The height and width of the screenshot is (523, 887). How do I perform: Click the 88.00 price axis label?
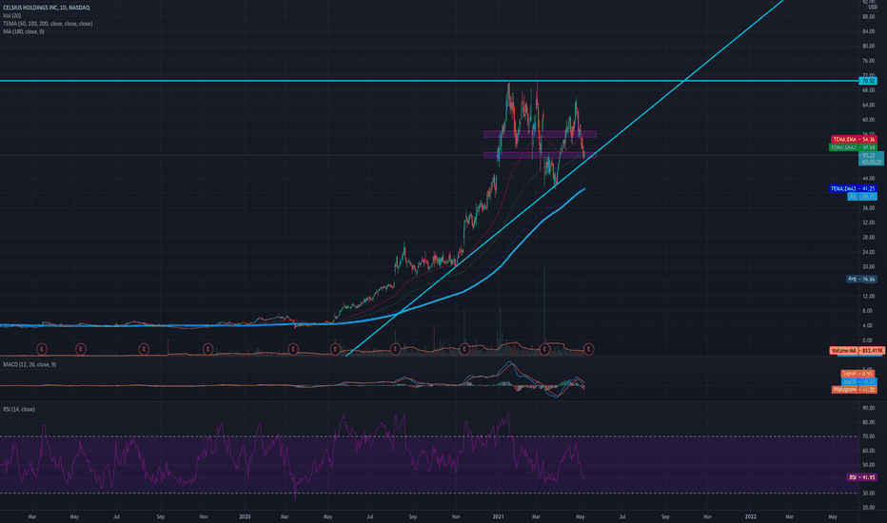(868, 17)
